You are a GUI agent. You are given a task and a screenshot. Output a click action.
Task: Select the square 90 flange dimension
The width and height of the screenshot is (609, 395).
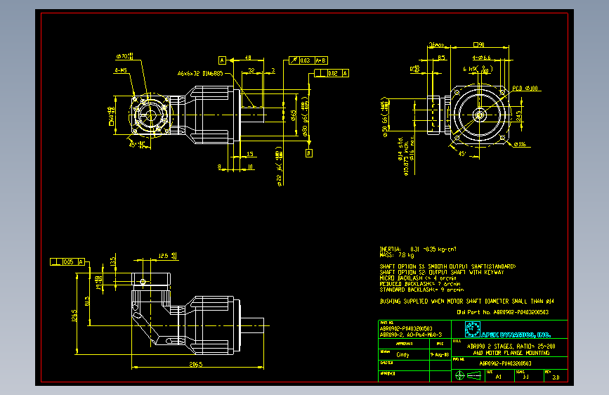tap(479, 45)
